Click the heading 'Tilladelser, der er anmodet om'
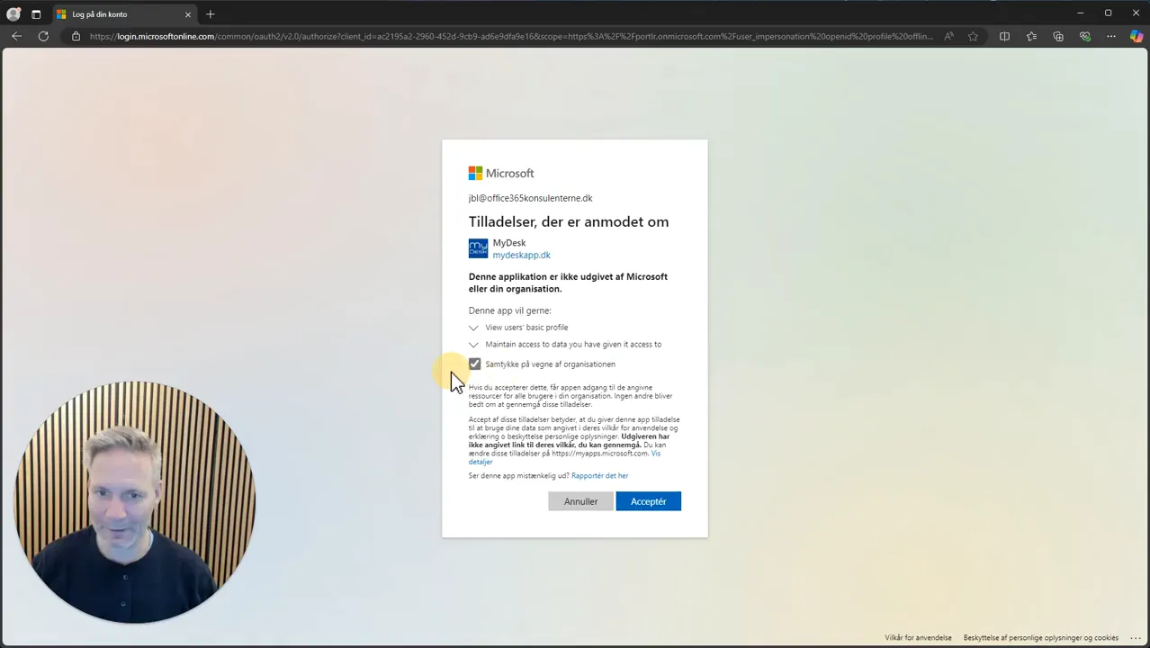Screen dimensions: 1150x648 point(569,221)
